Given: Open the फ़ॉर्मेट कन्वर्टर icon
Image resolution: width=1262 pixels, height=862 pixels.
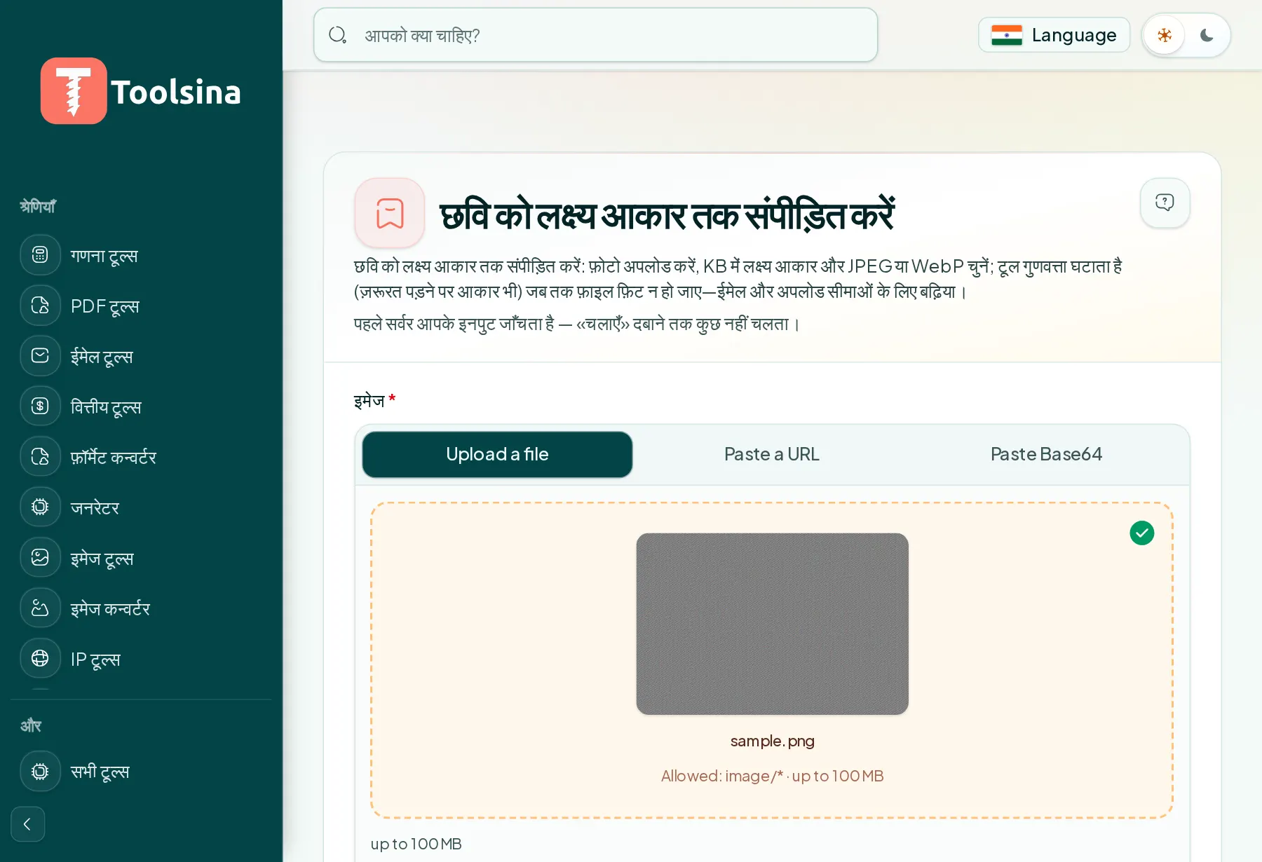Looking at the screenshot, I should [x=40, y=457].
